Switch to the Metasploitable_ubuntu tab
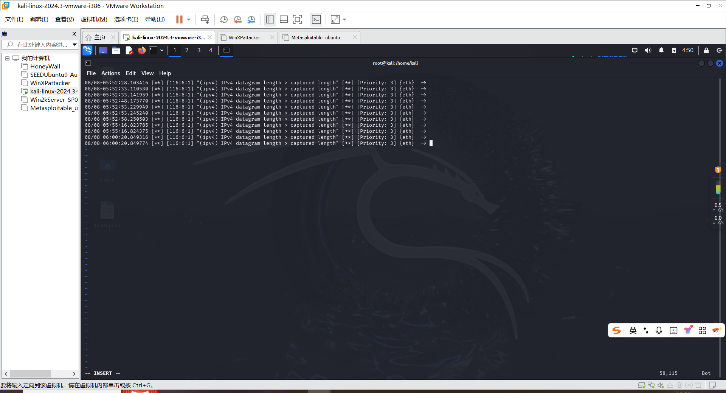The width and height of the screenshot is (726, 393). [316, 37]
